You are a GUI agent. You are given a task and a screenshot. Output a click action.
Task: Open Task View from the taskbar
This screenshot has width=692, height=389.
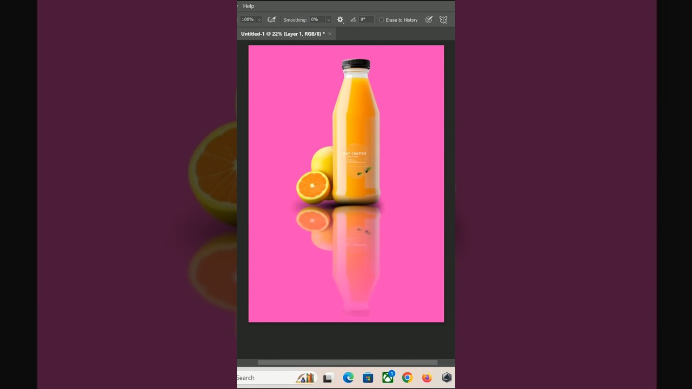tap(328, 378)
